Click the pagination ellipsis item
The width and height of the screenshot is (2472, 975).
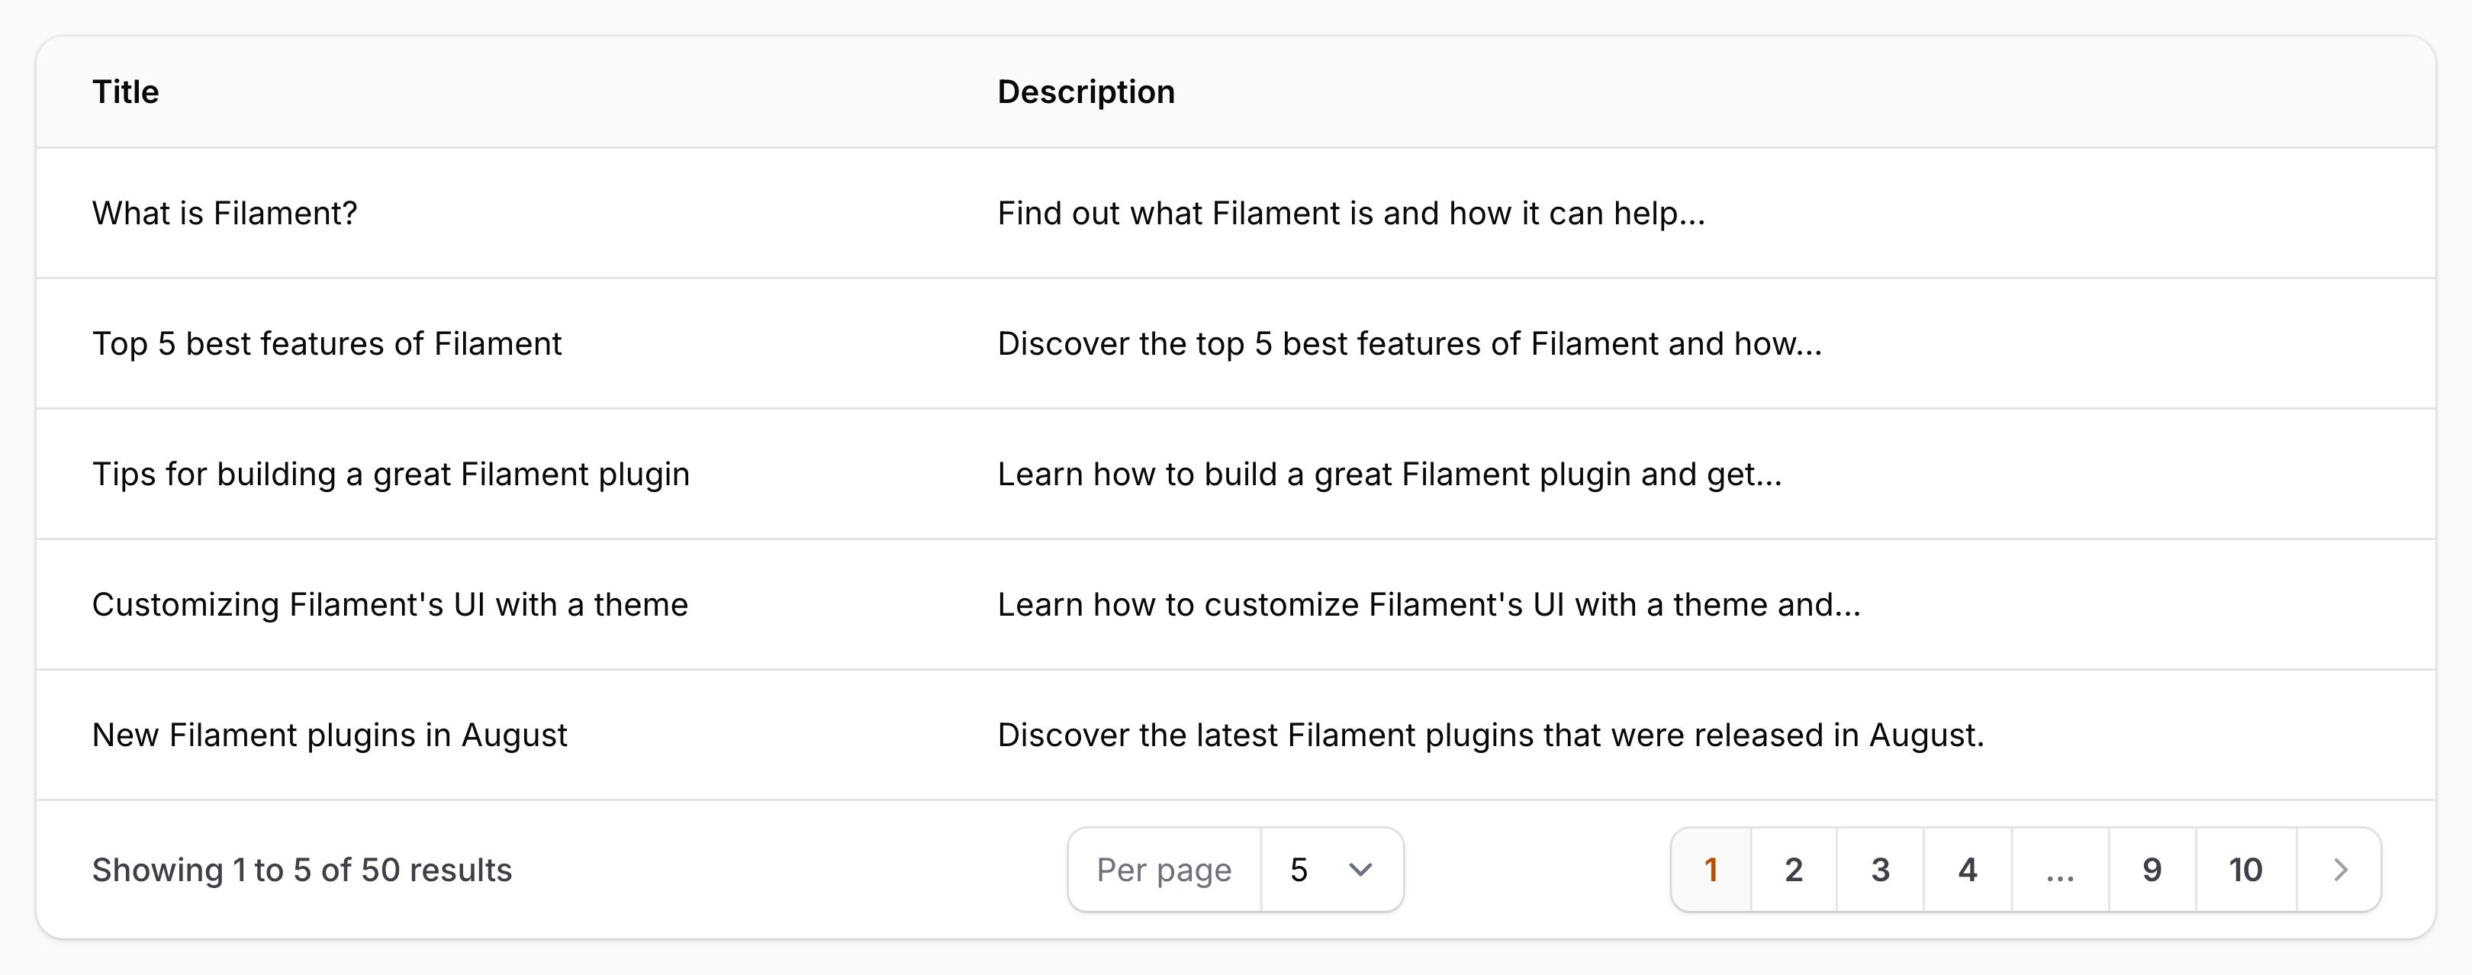pos(2060,870)
